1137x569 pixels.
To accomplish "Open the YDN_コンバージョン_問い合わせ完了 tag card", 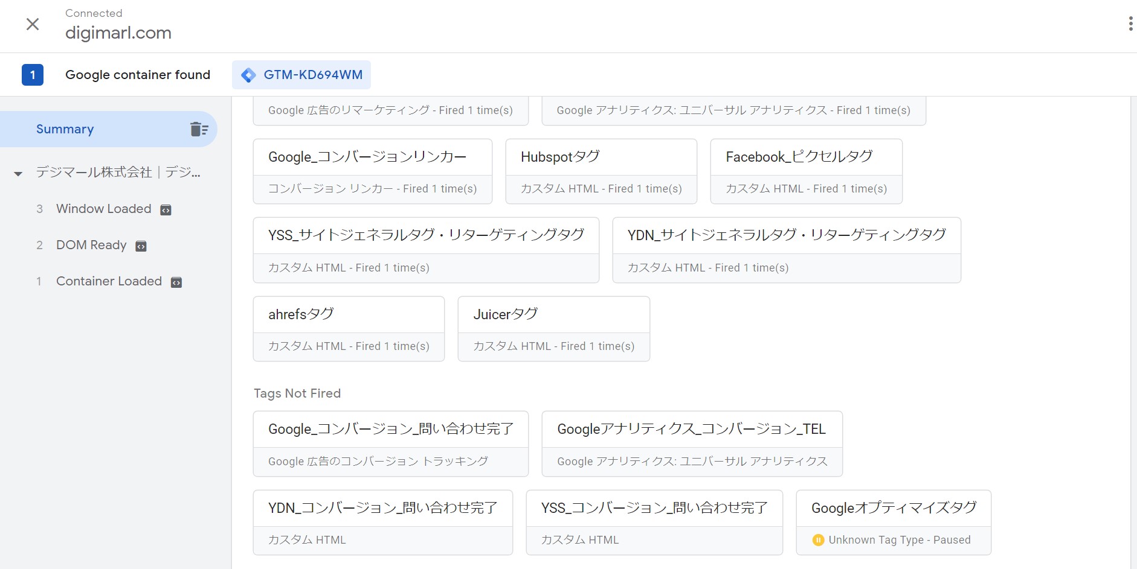I will [383, 523].
